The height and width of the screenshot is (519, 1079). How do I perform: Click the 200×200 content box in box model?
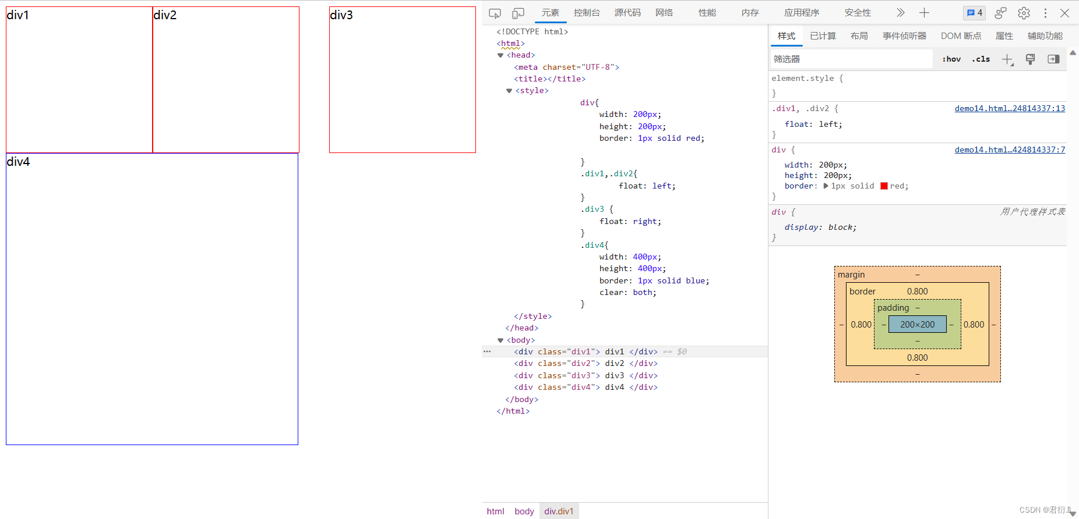coord(917,325)
